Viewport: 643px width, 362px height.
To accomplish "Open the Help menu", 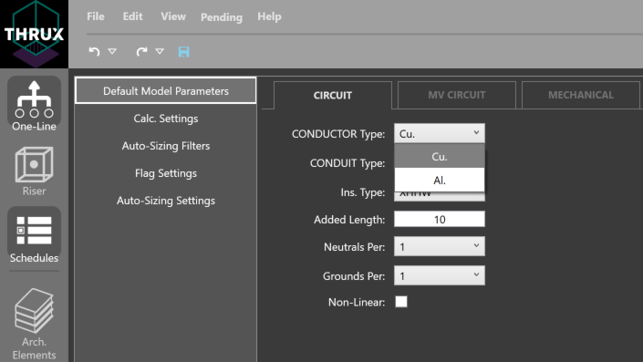I will [269, 16].
